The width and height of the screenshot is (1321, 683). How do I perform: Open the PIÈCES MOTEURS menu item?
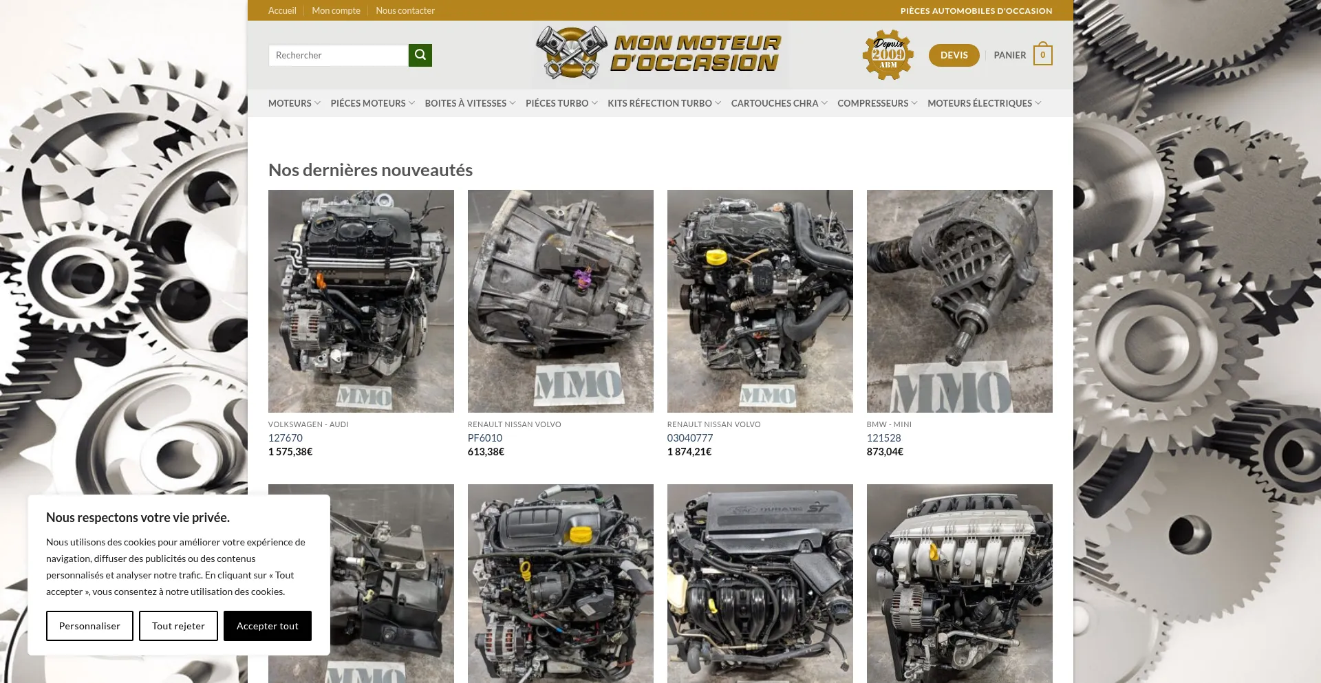pos(368,103)
